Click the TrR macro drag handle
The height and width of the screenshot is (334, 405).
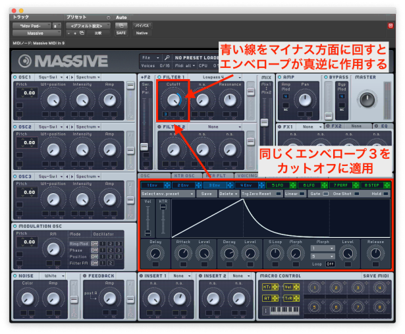[x=297, y=298]
